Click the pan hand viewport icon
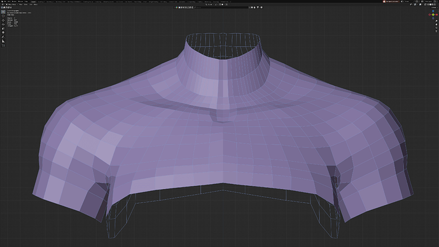439x247 pixels. [x=436, y=24]
